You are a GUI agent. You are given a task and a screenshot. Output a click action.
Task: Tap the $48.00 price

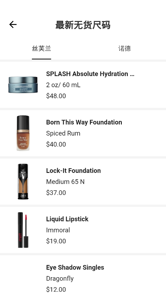(56, 96)
